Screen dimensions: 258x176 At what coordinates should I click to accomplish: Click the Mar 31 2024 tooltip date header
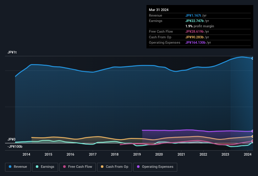159,10
